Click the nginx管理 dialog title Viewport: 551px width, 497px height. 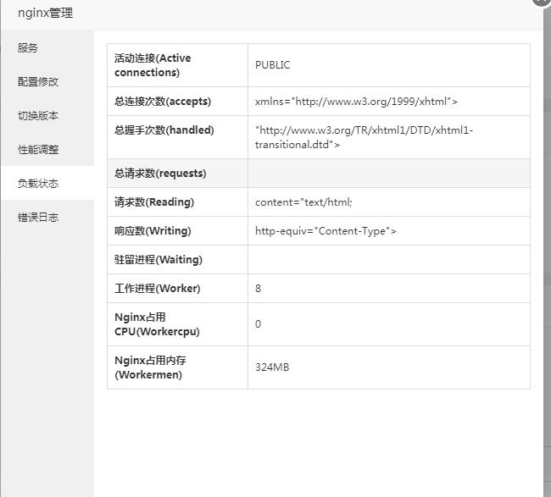point(45,13)
